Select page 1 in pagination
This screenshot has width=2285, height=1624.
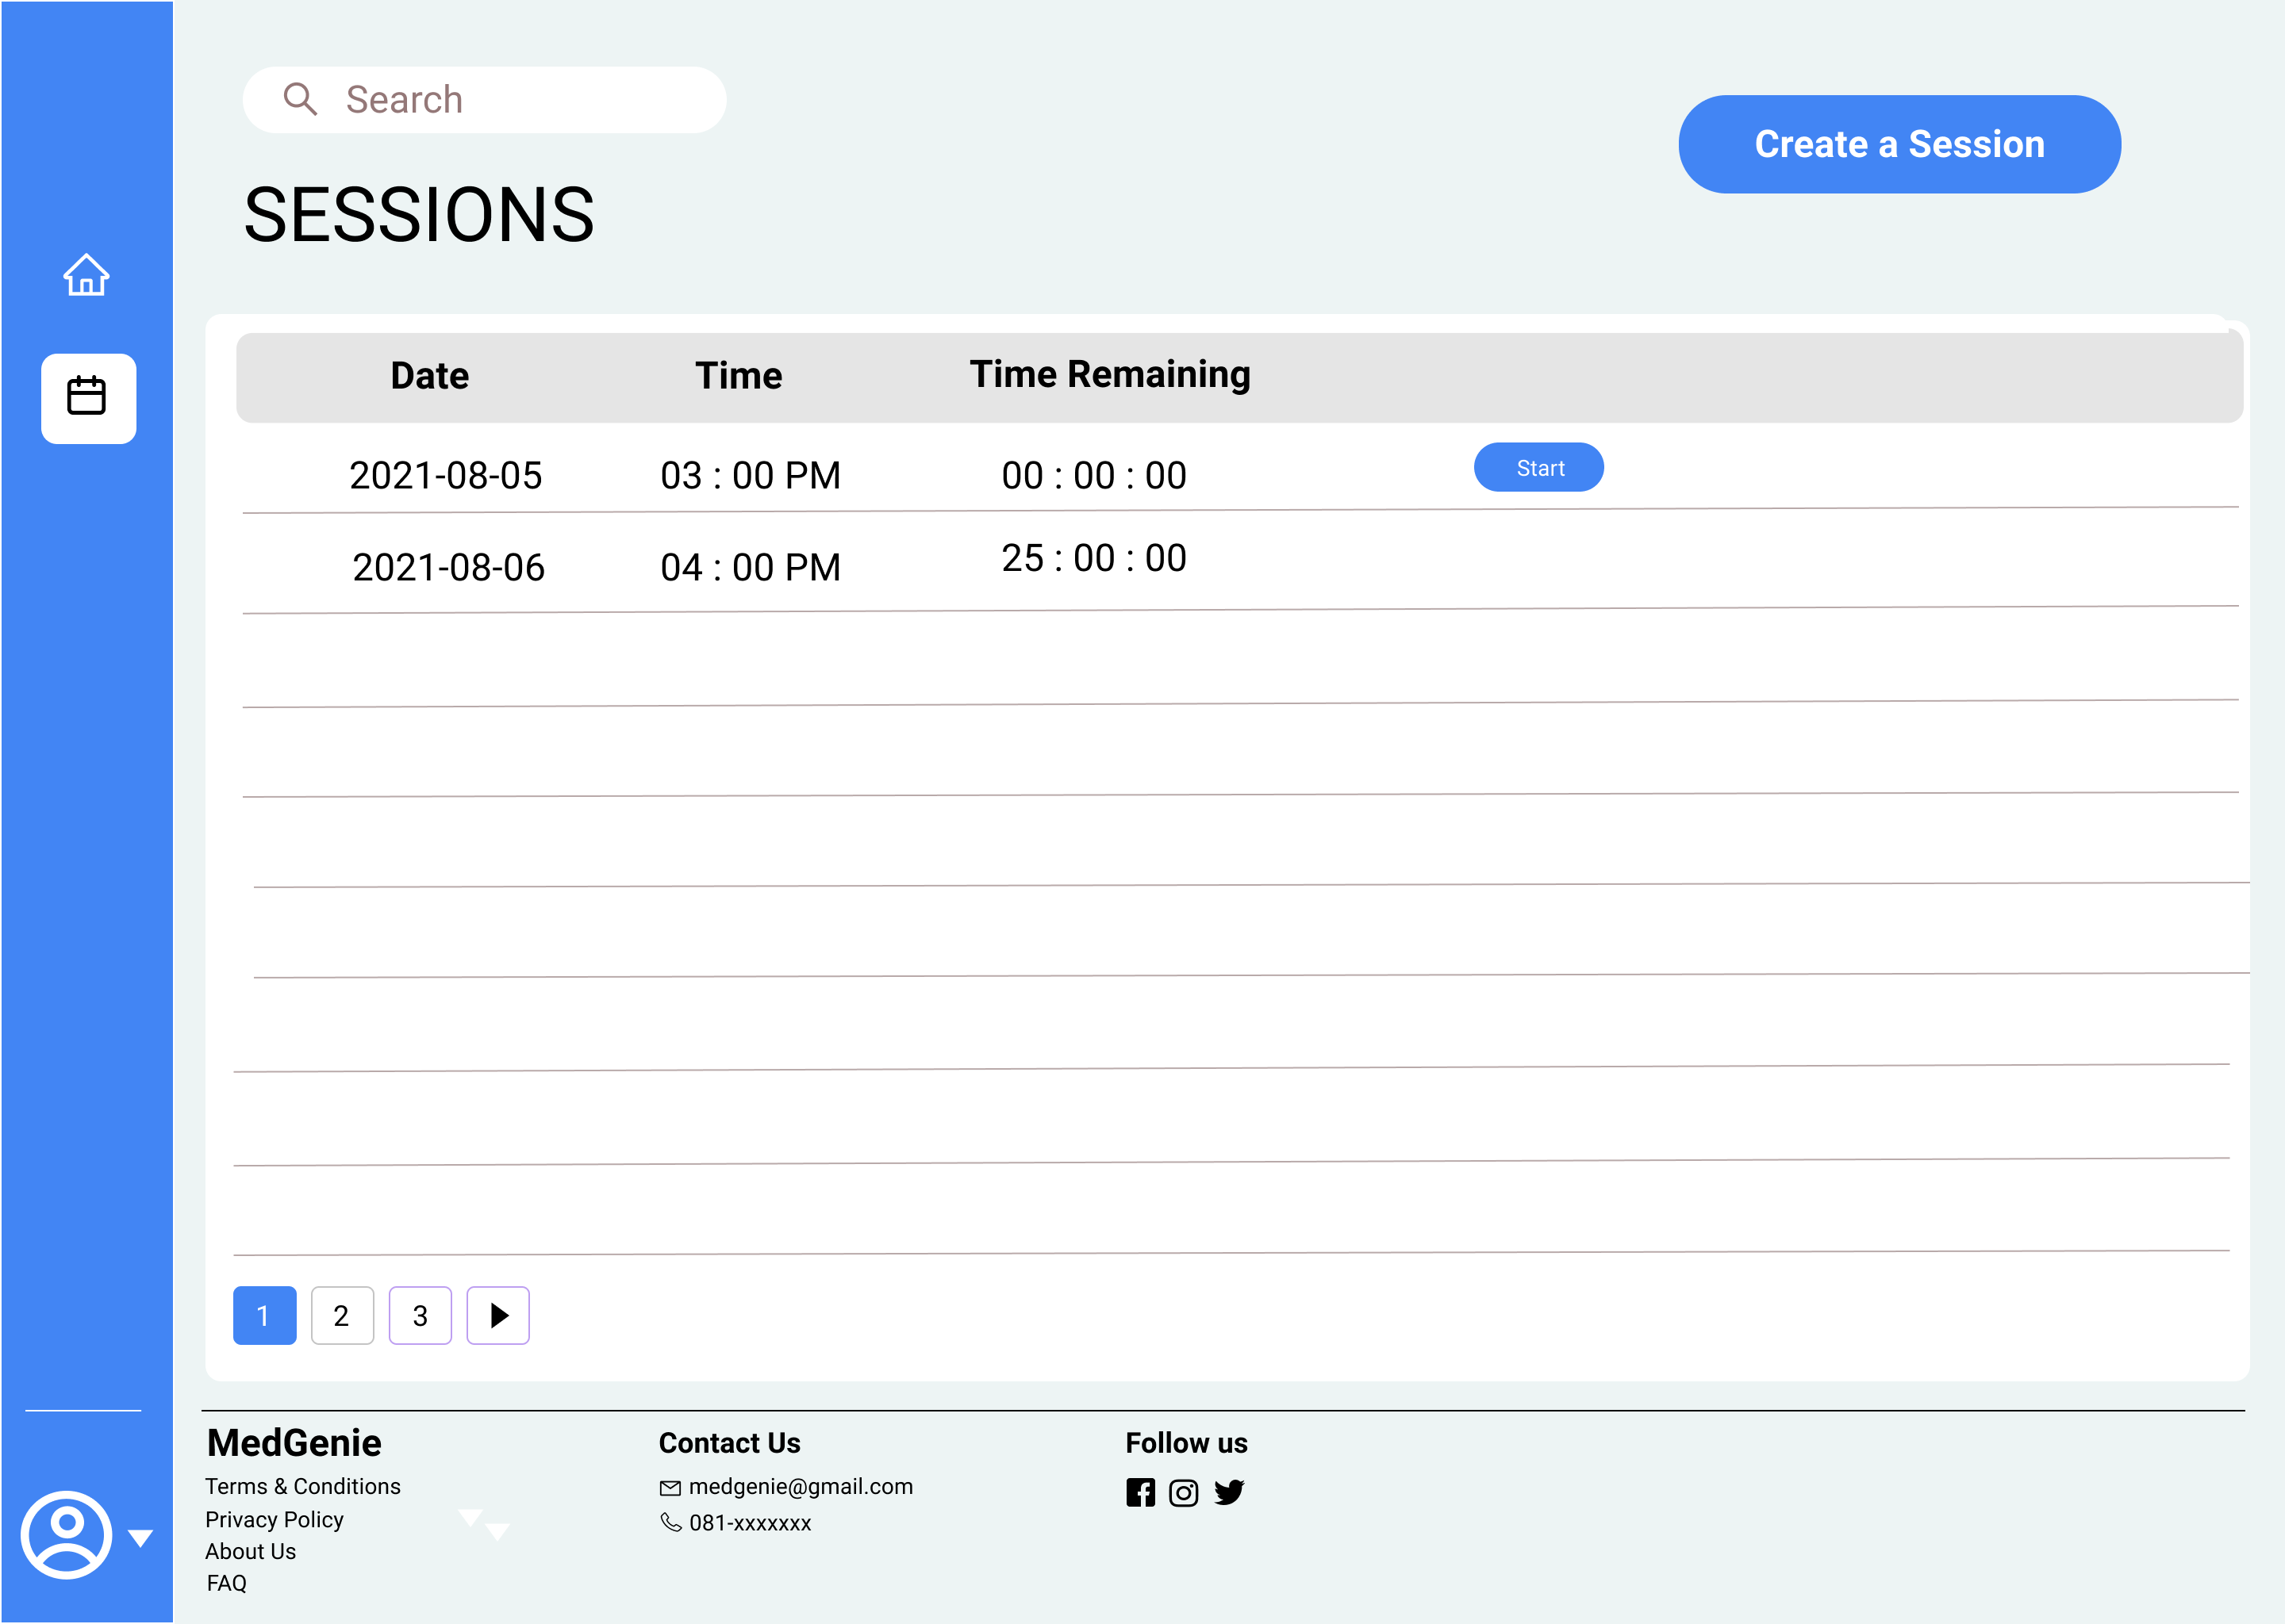pos(264,1315)
